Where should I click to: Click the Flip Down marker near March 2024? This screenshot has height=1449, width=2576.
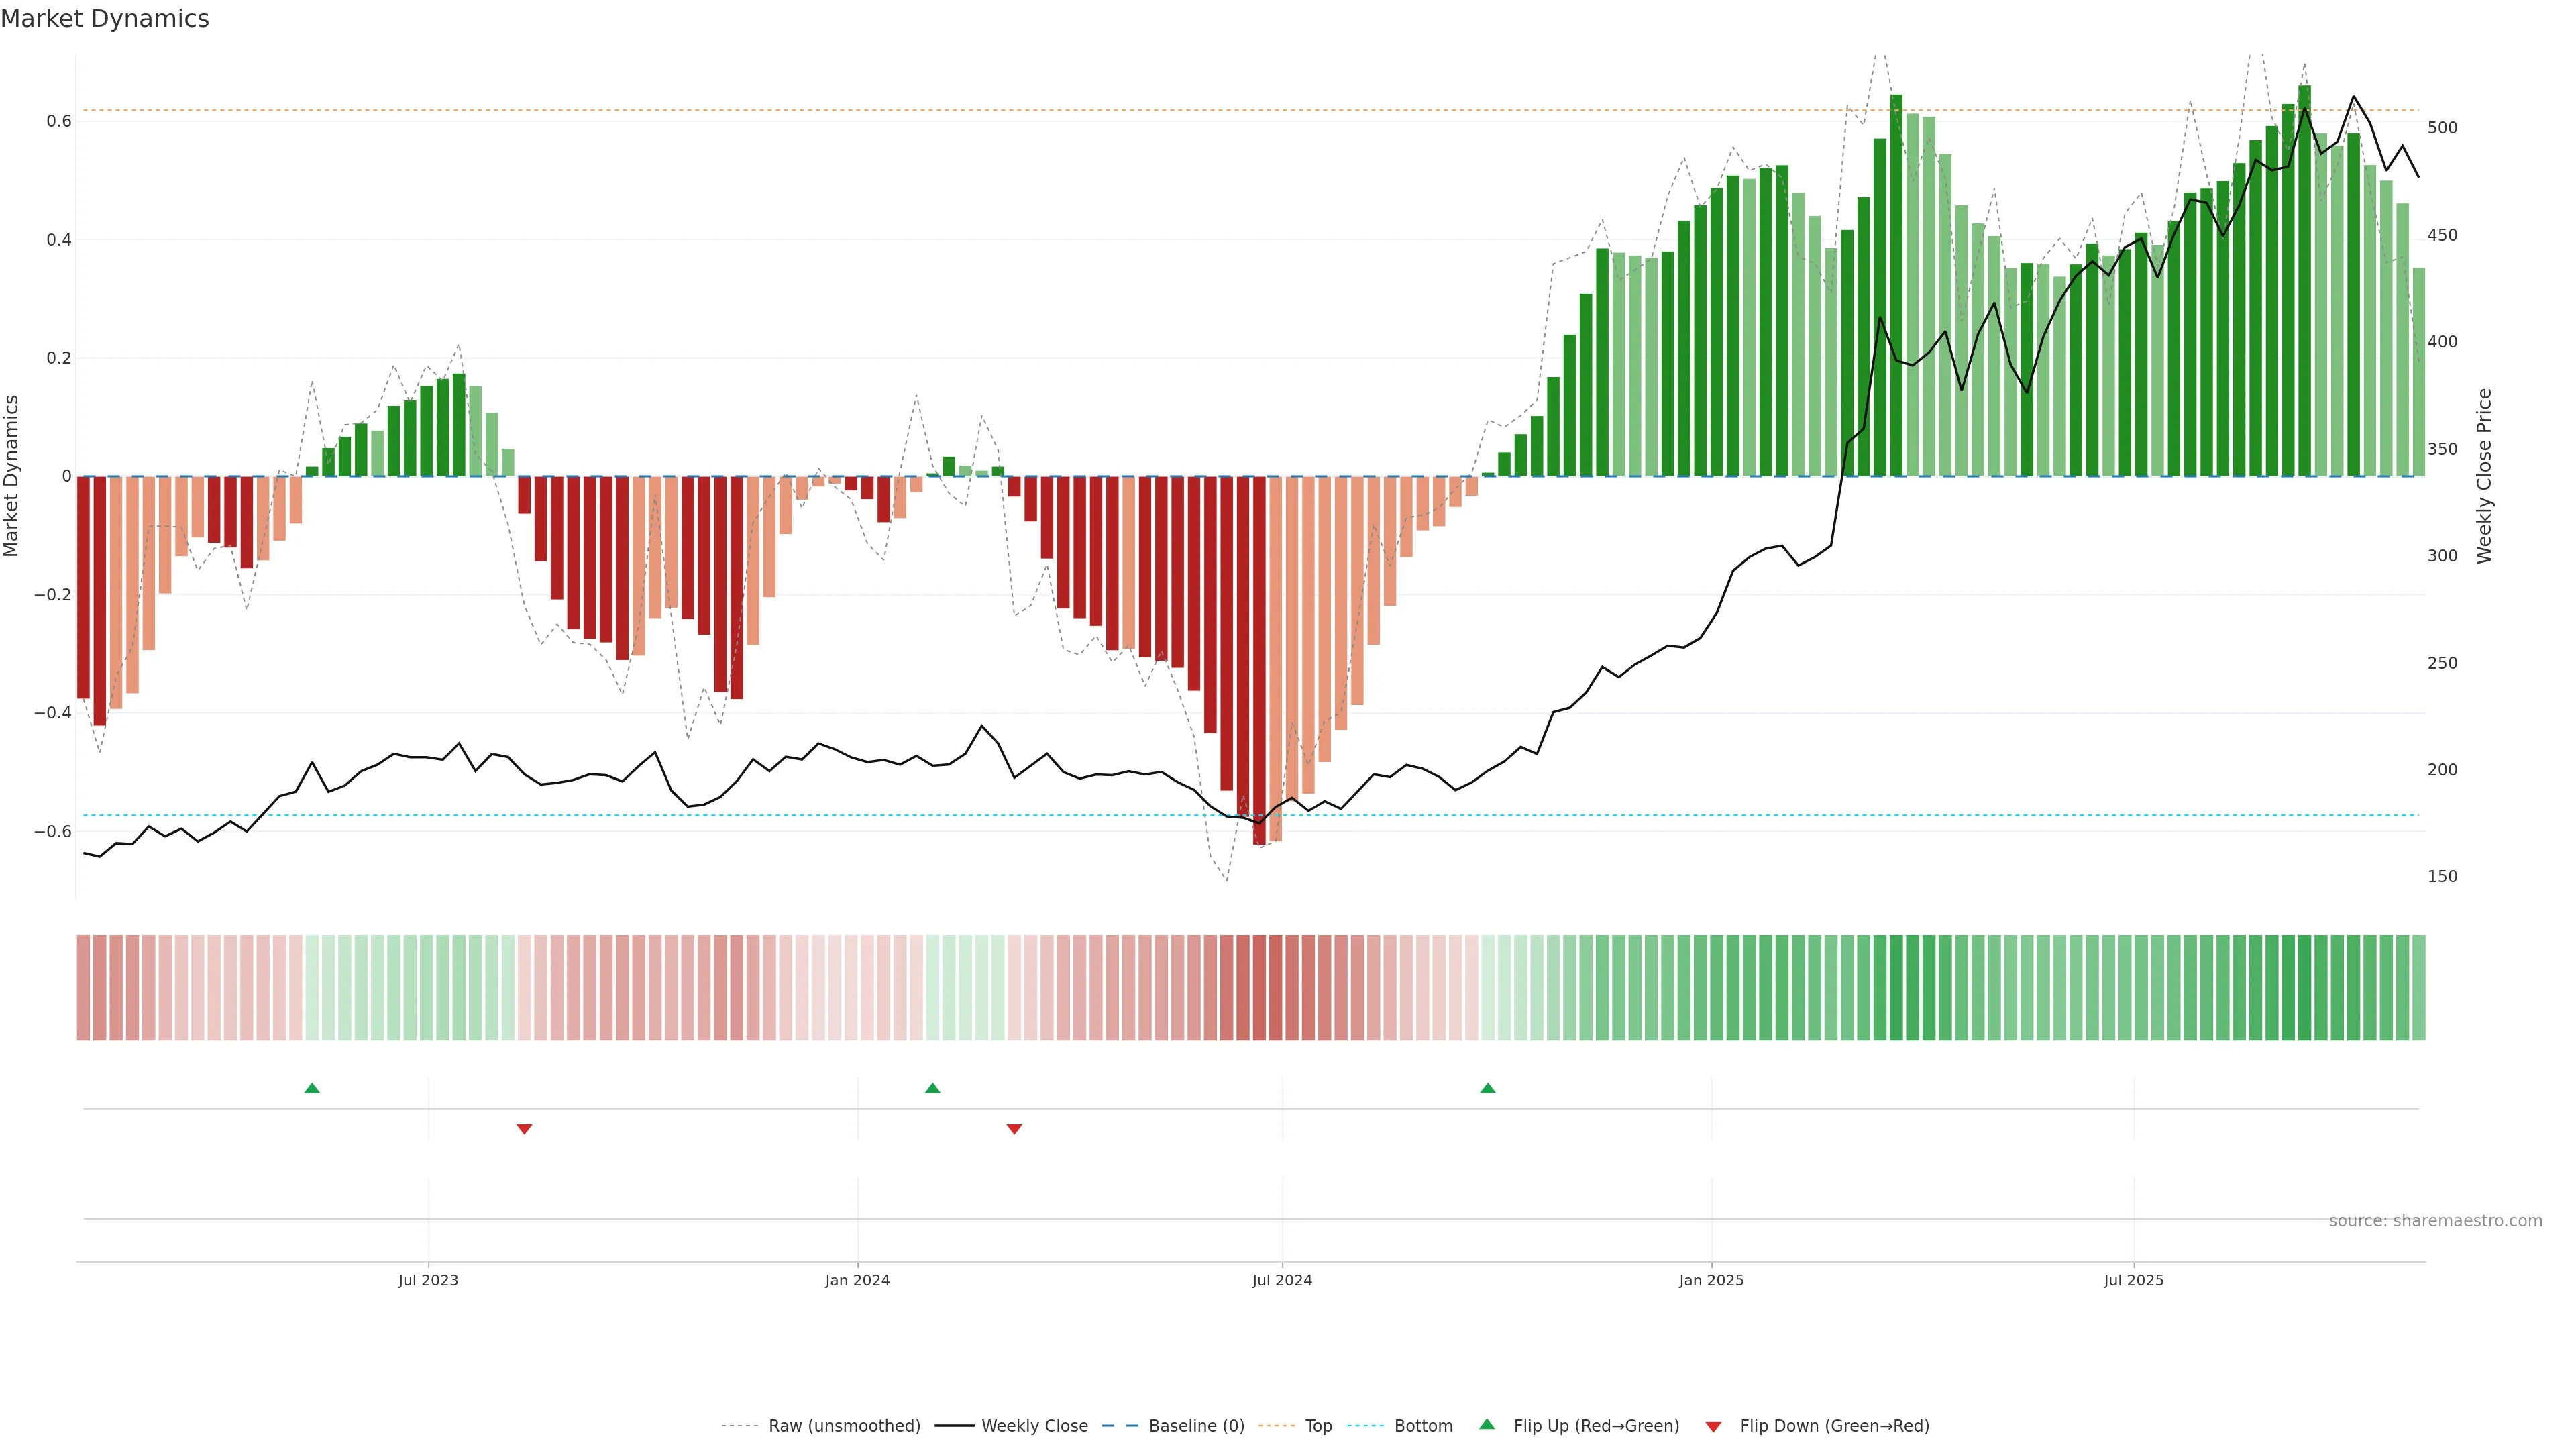(1014, 1129)
